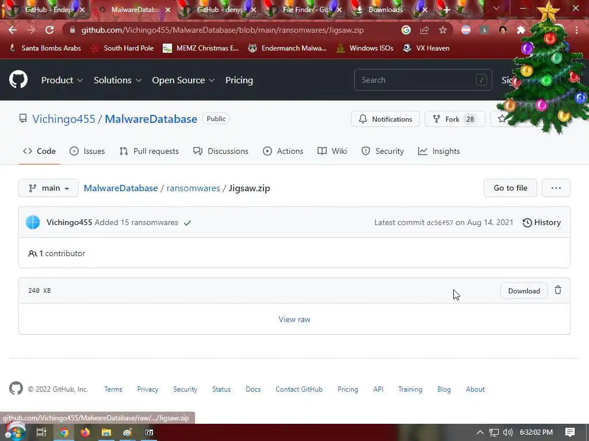Open the Wiki tab
Screen dimensions: 589x441
pos(332,151)
